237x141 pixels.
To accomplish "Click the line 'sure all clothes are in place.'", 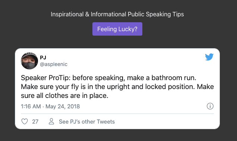I will pos(64,96).
